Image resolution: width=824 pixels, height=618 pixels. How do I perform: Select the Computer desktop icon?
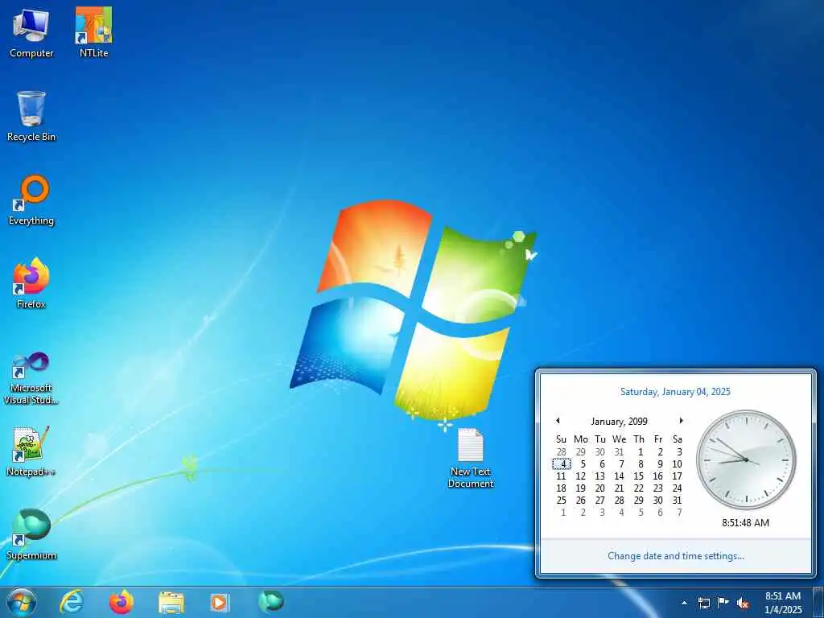(x=31, y=32)
